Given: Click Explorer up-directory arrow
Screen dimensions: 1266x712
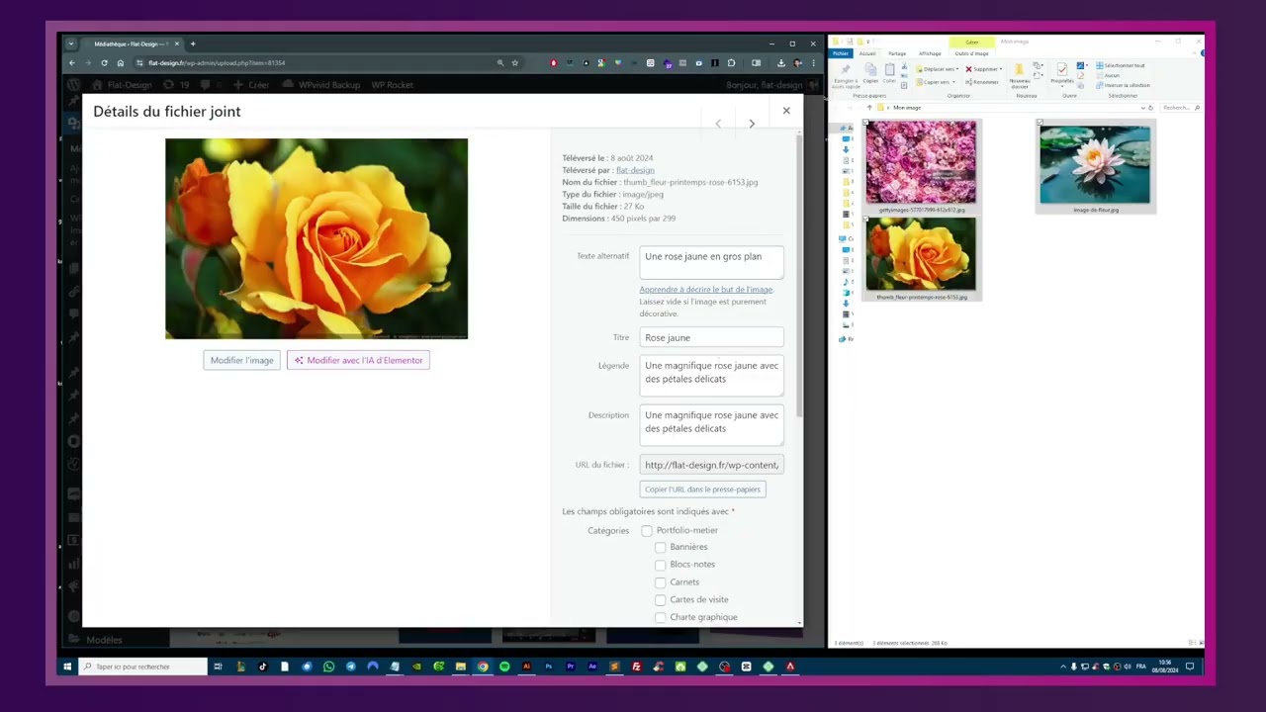Looking at the screenshot, I should coord(869,107).
